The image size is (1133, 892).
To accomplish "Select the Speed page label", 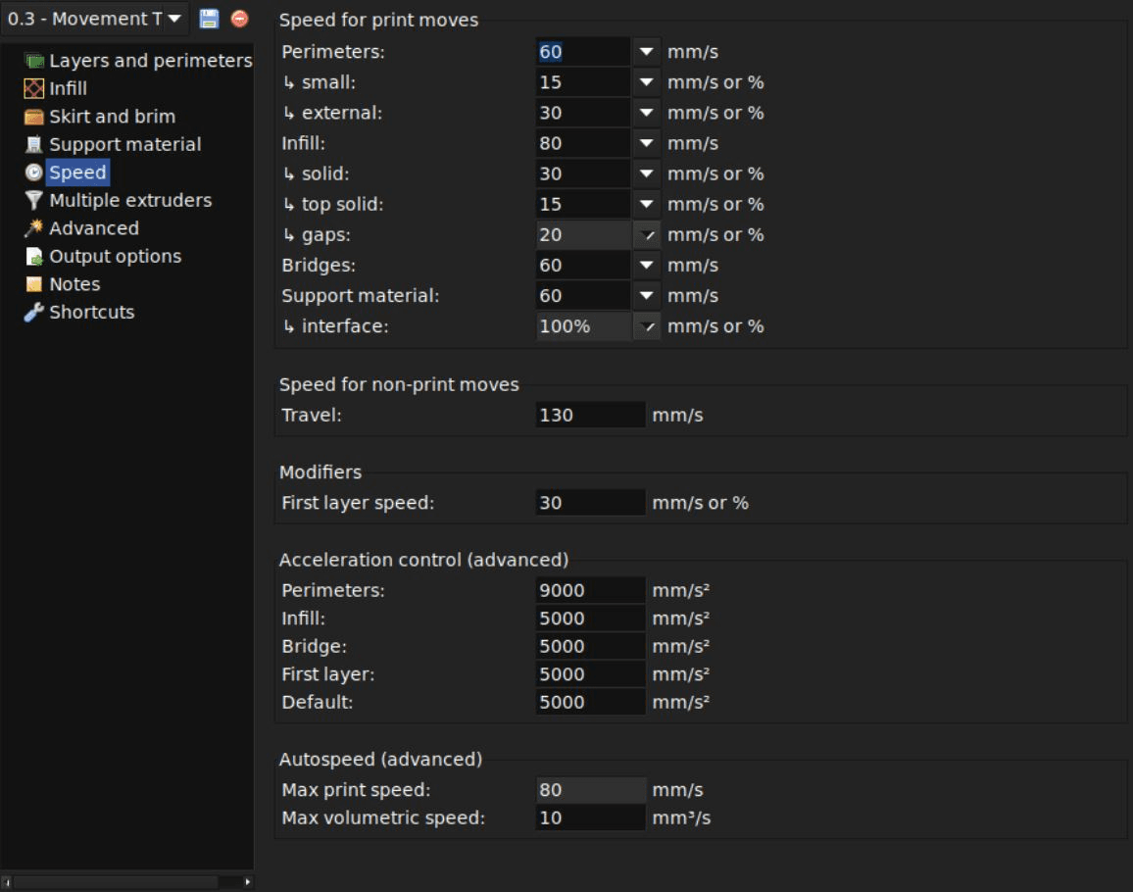I will point(77,173).
